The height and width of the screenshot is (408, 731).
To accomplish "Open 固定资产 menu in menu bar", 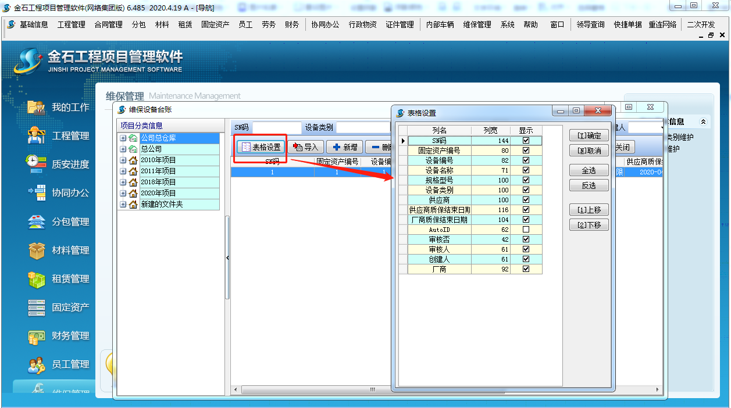I will coord(215,24).
